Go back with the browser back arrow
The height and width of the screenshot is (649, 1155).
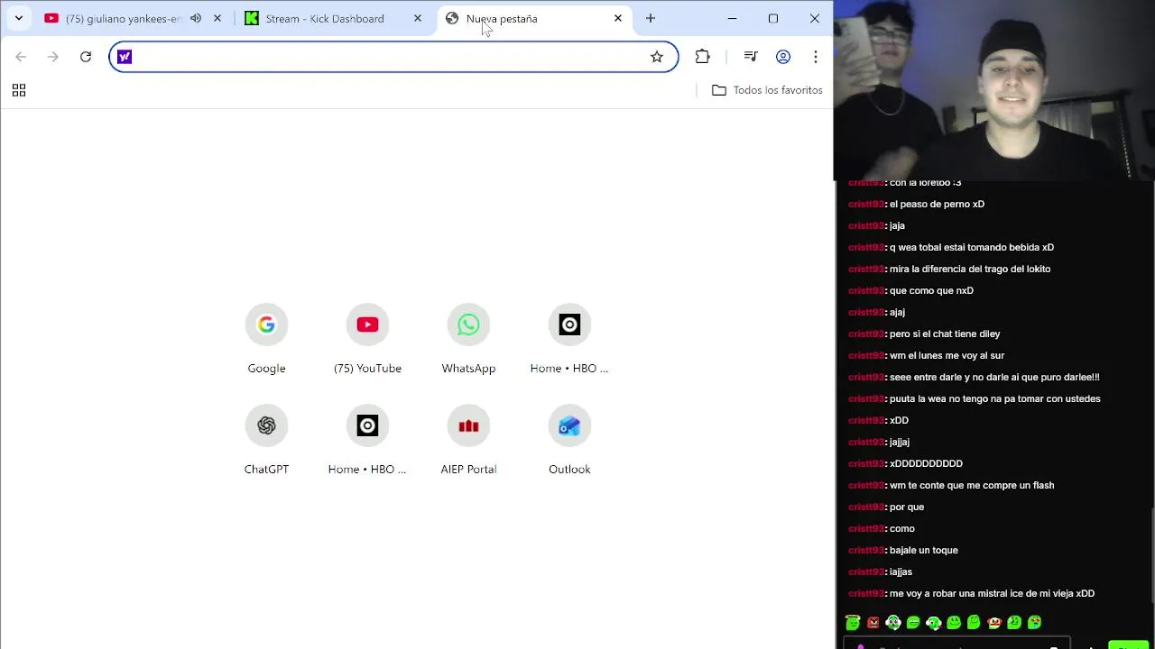(x=21, y=57)
